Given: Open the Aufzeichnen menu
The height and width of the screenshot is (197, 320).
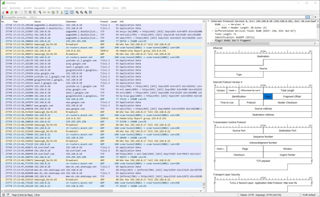Looking at the screenshot, I should point(54,8).
